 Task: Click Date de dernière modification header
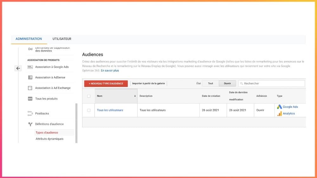238,96
